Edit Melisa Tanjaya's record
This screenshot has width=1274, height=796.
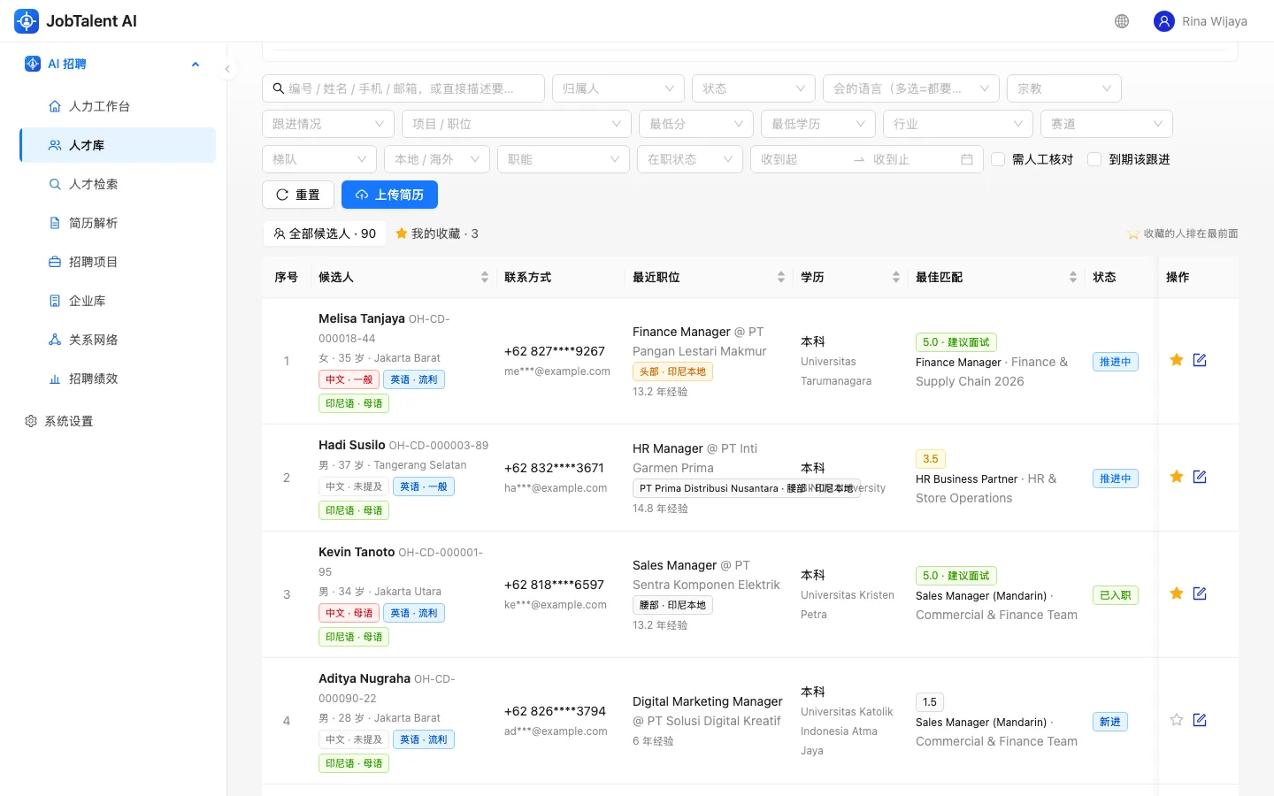pyautogui.click(x=1200, y=360)
